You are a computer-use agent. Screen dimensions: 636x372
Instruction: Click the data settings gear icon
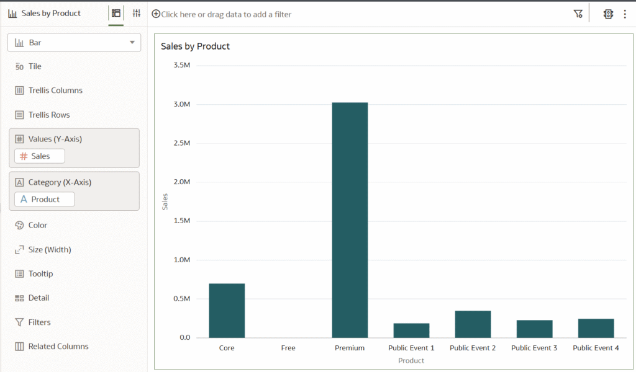[607, 13]
